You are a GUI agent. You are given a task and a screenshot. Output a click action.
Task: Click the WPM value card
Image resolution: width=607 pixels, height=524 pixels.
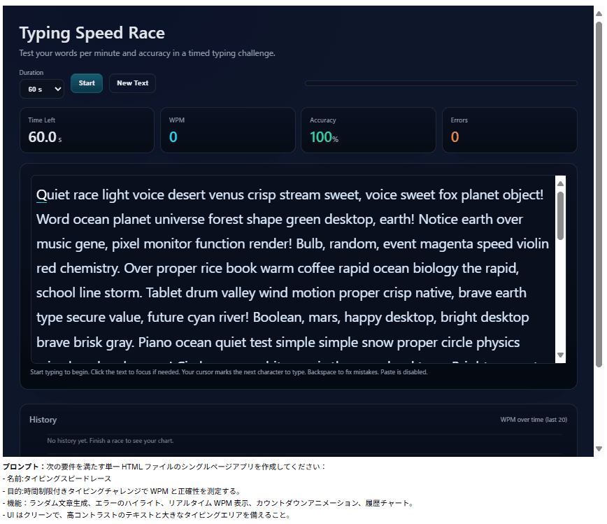click(228, 130)
